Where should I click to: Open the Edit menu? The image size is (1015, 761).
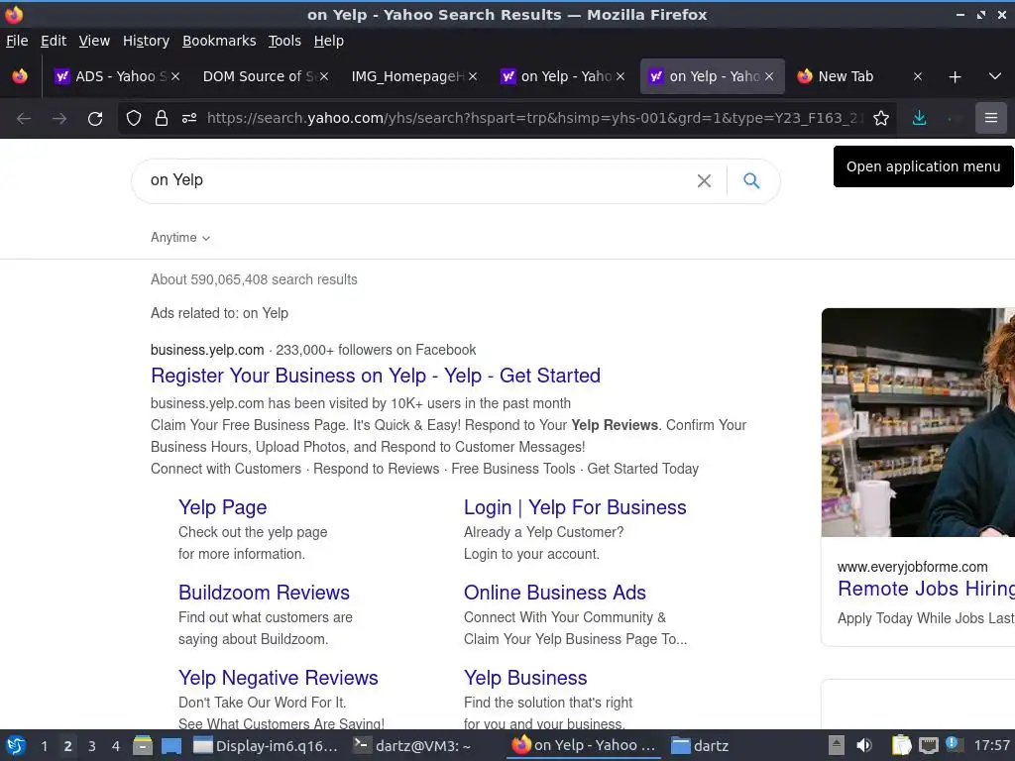point(54,41)
